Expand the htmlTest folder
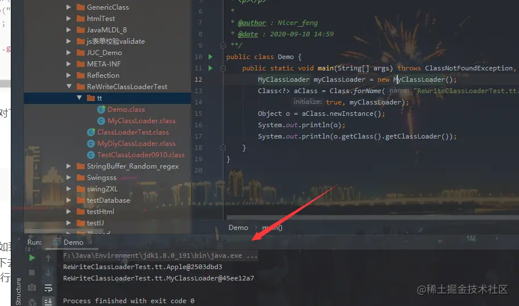Image resolution: width=519 pixels, height=306 pixels. (69, 19)
